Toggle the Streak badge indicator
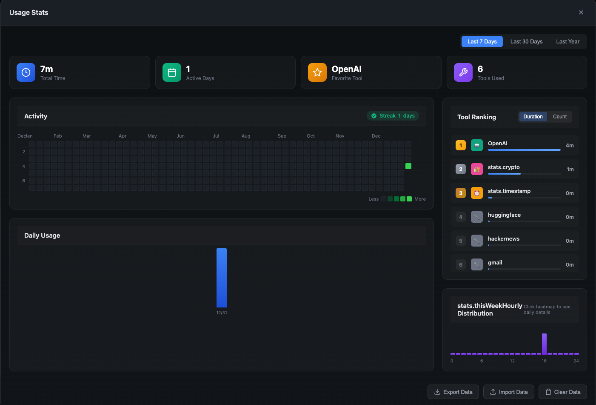 [392, 115]
